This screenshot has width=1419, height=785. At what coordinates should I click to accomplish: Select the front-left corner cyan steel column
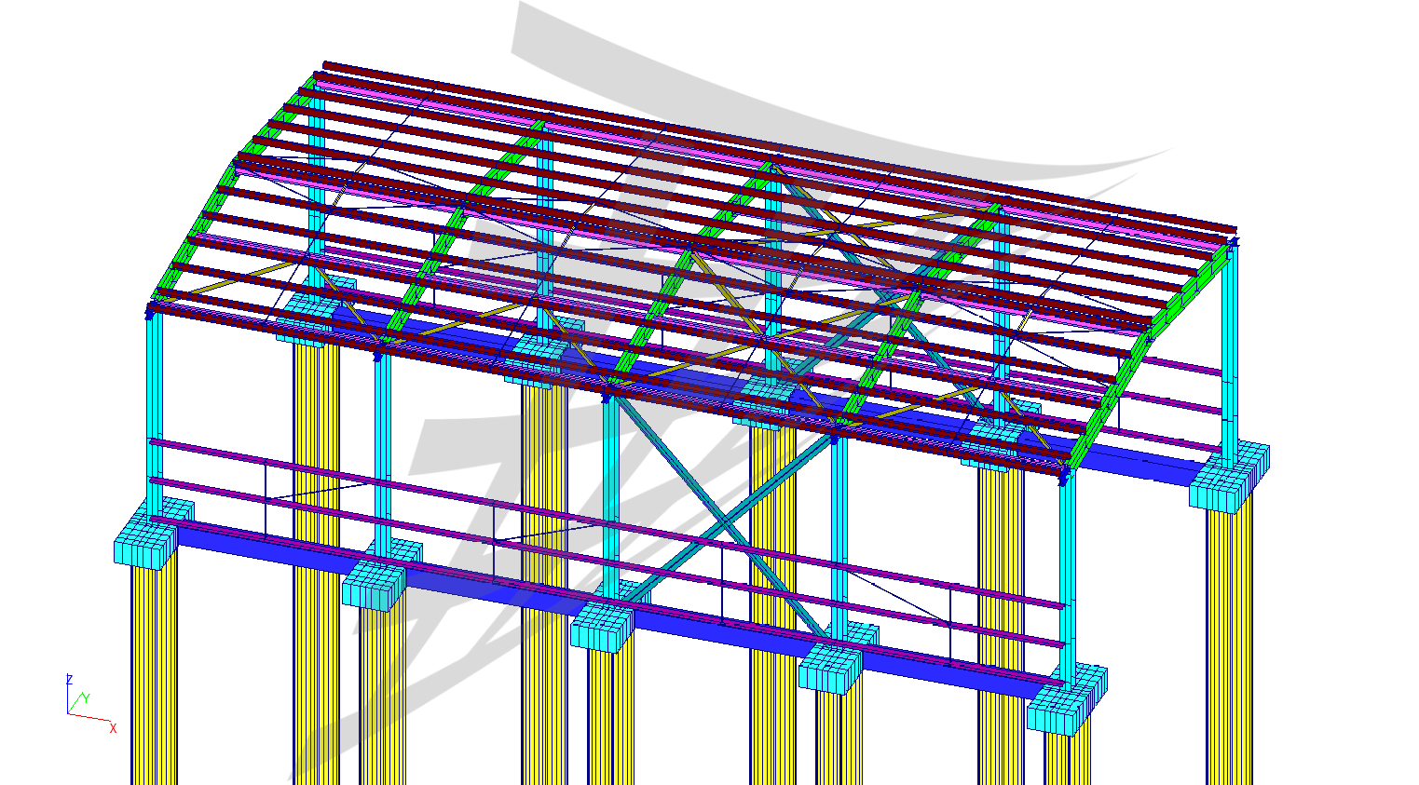155,410
